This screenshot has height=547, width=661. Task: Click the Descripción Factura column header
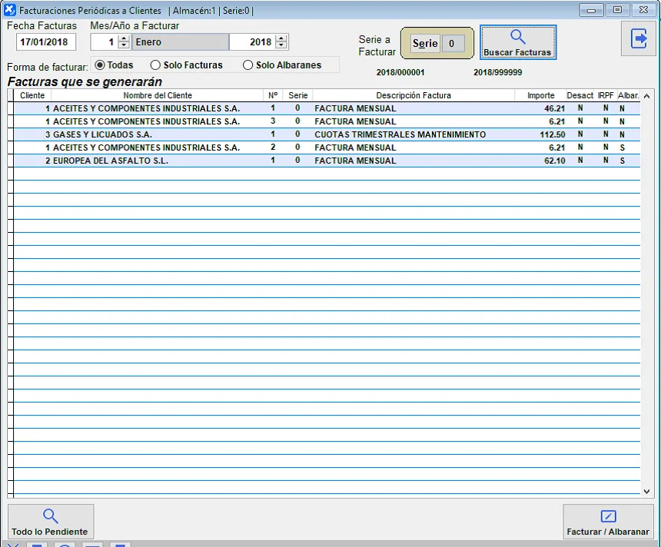click(414, 95)
